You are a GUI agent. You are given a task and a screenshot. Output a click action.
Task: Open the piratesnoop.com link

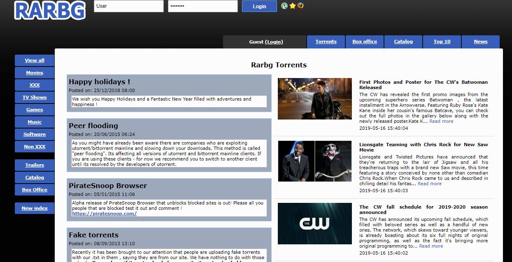tap(104, 214)
